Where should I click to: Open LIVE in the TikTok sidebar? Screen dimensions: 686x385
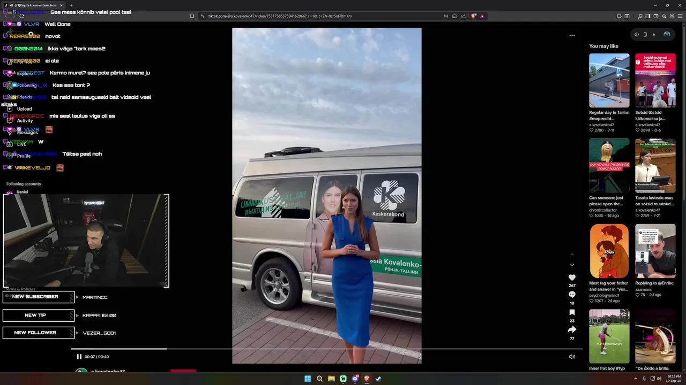[21, 144]
